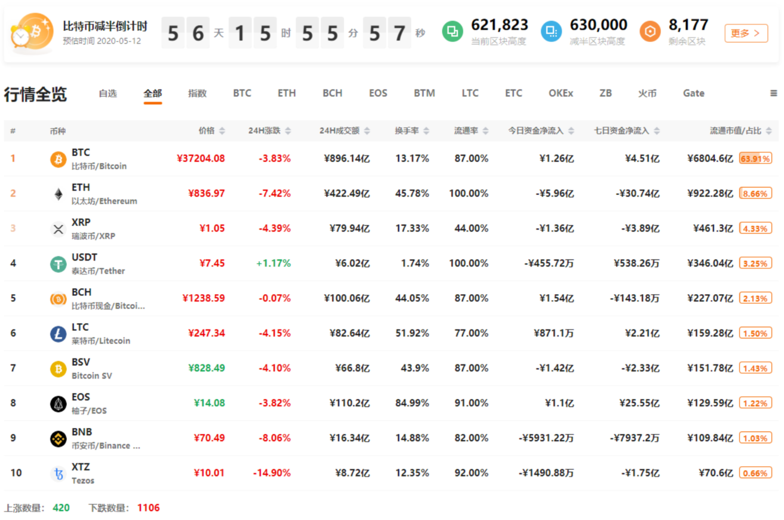Click the BCH Bitcoin Cash logo

coord(58,299)
